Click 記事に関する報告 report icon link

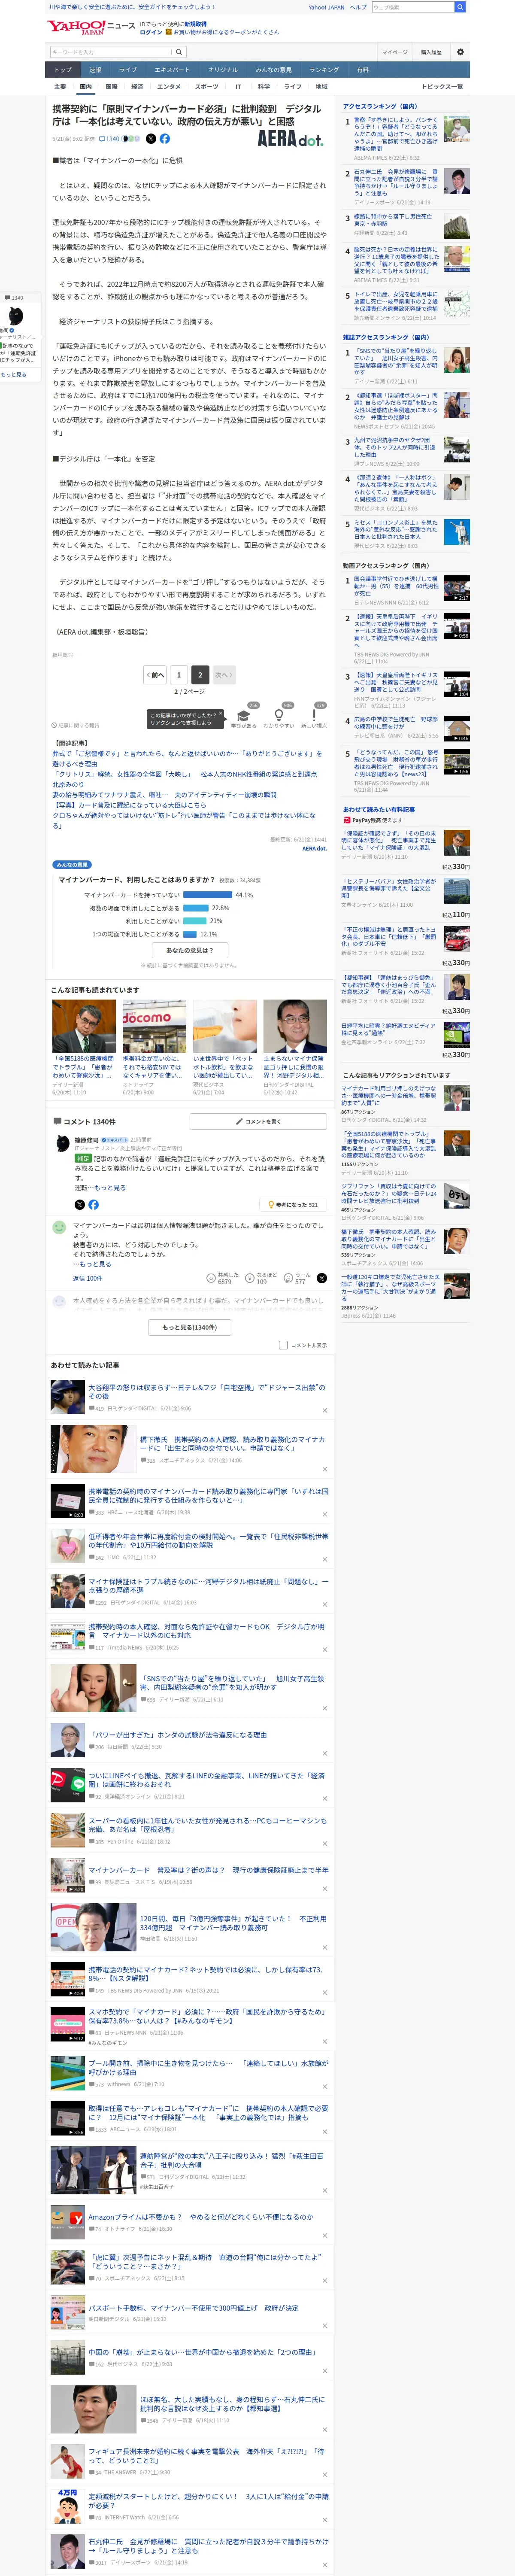tap(76, 725)
